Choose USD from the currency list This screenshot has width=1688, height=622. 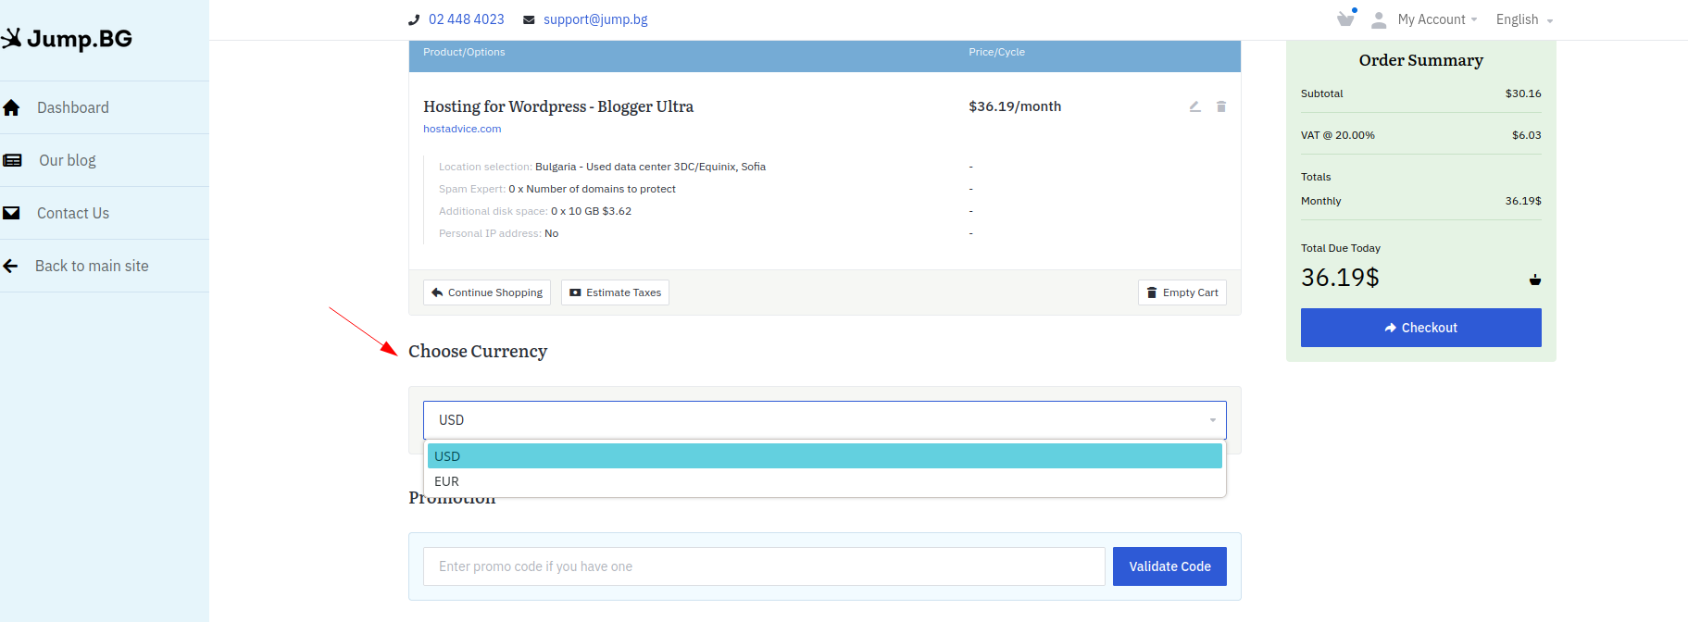(x=825, y=456)
